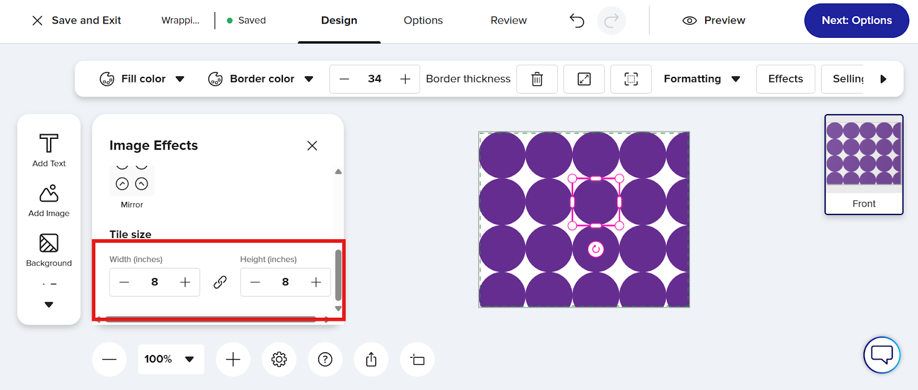Viewport: 918px width, 390px height.
Task: Click the undo arrow icon
Action: tap(577, 21)
